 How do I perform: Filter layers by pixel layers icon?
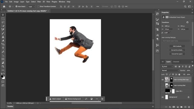176,67
